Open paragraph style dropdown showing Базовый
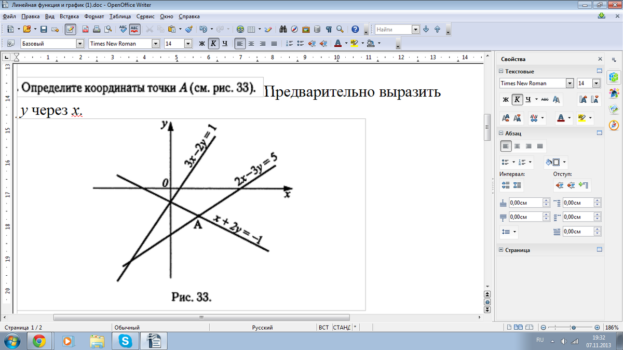Screen dimensions: 623x350 pos(80,44)
